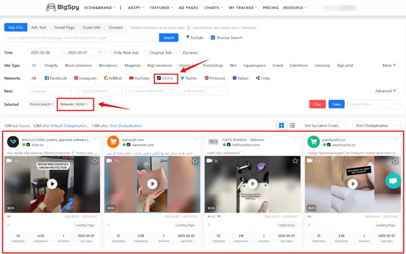Star the BriteCo ad as favorite
This screenshot has height=254, width=406.
94,161
